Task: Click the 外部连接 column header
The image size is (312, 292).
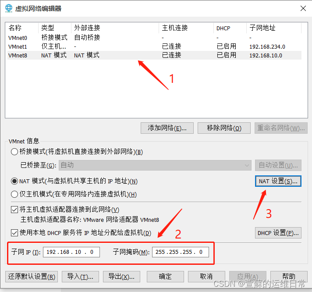Action: pyautogui.click(x=115, y=28)
